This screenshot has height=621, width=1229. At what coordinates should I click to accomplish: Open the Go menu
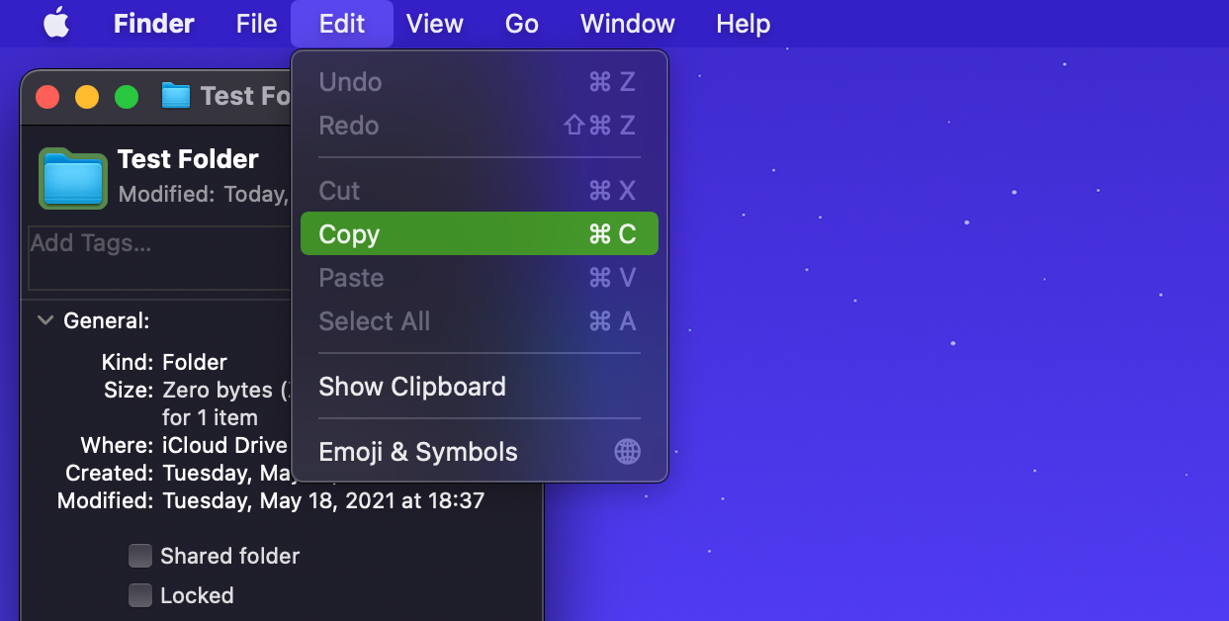[x=521, y=24]
